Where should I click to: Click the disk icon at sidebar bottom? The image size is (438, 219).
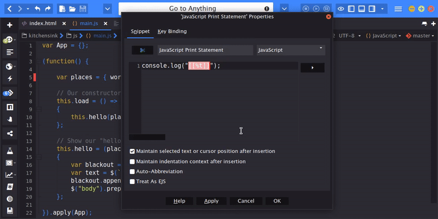[10, 210]
